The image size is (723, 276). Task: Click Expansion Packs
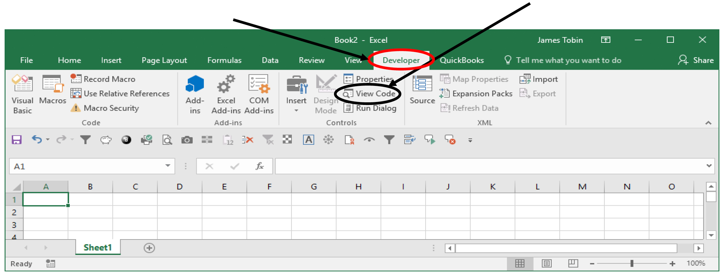[476, 94]
